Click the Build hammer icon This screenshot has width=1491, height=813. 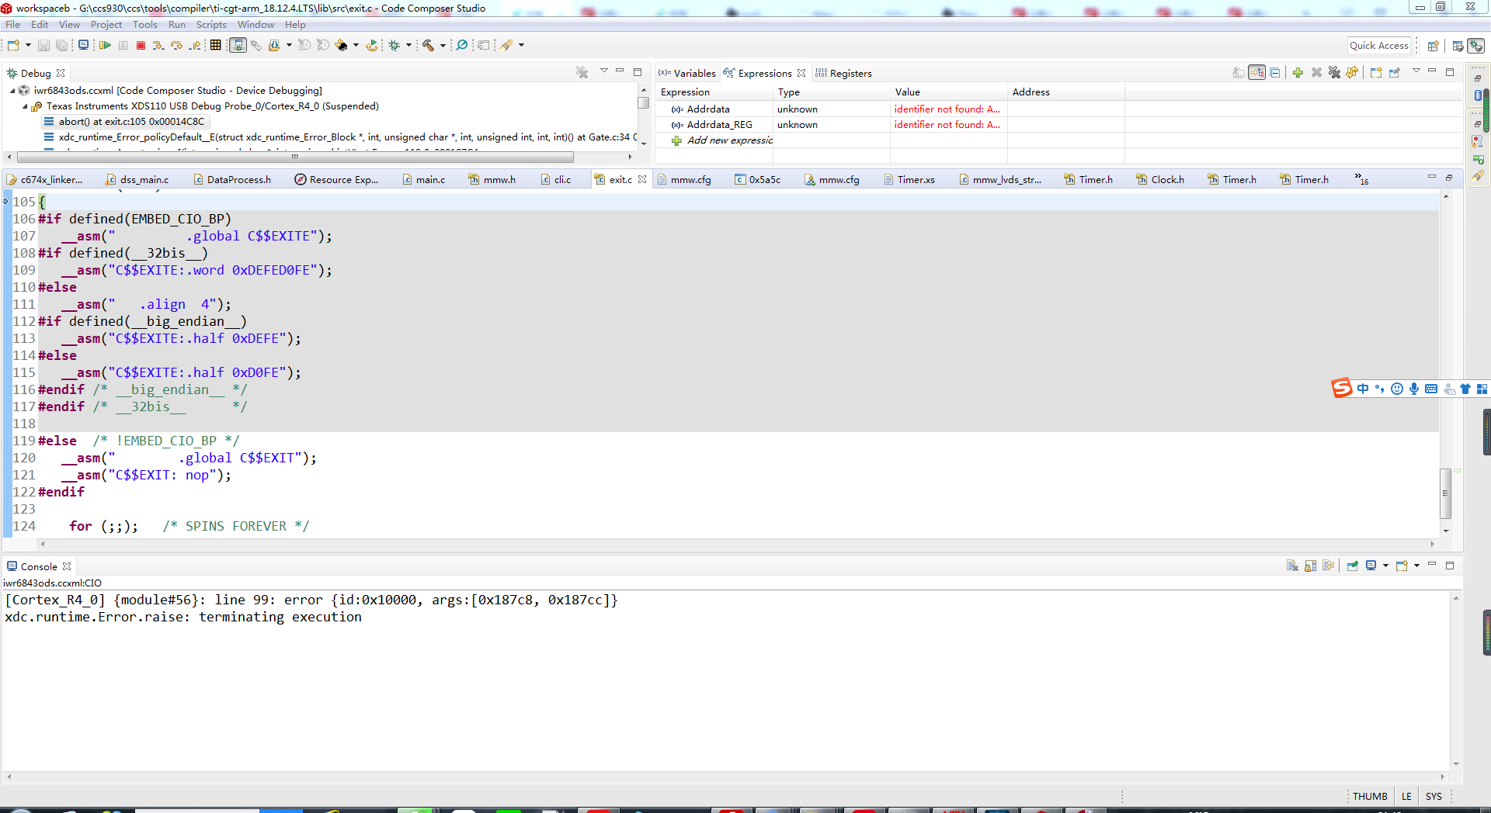click(x=428, y=46)
